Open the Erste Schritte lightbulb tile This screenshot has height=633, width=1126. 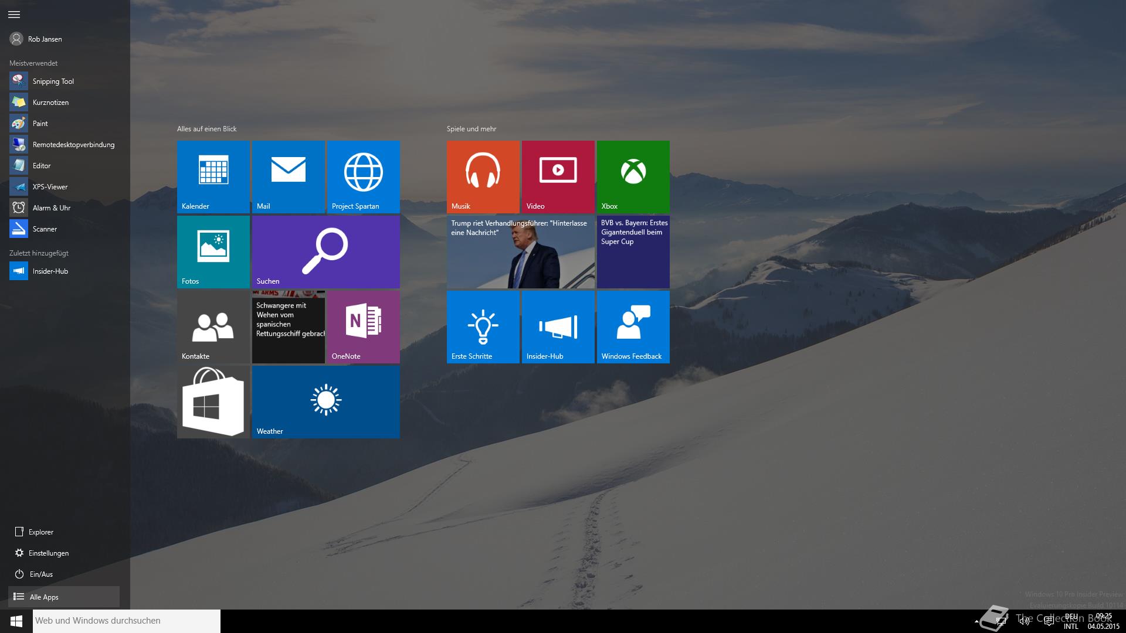click(x=483, y=326)
